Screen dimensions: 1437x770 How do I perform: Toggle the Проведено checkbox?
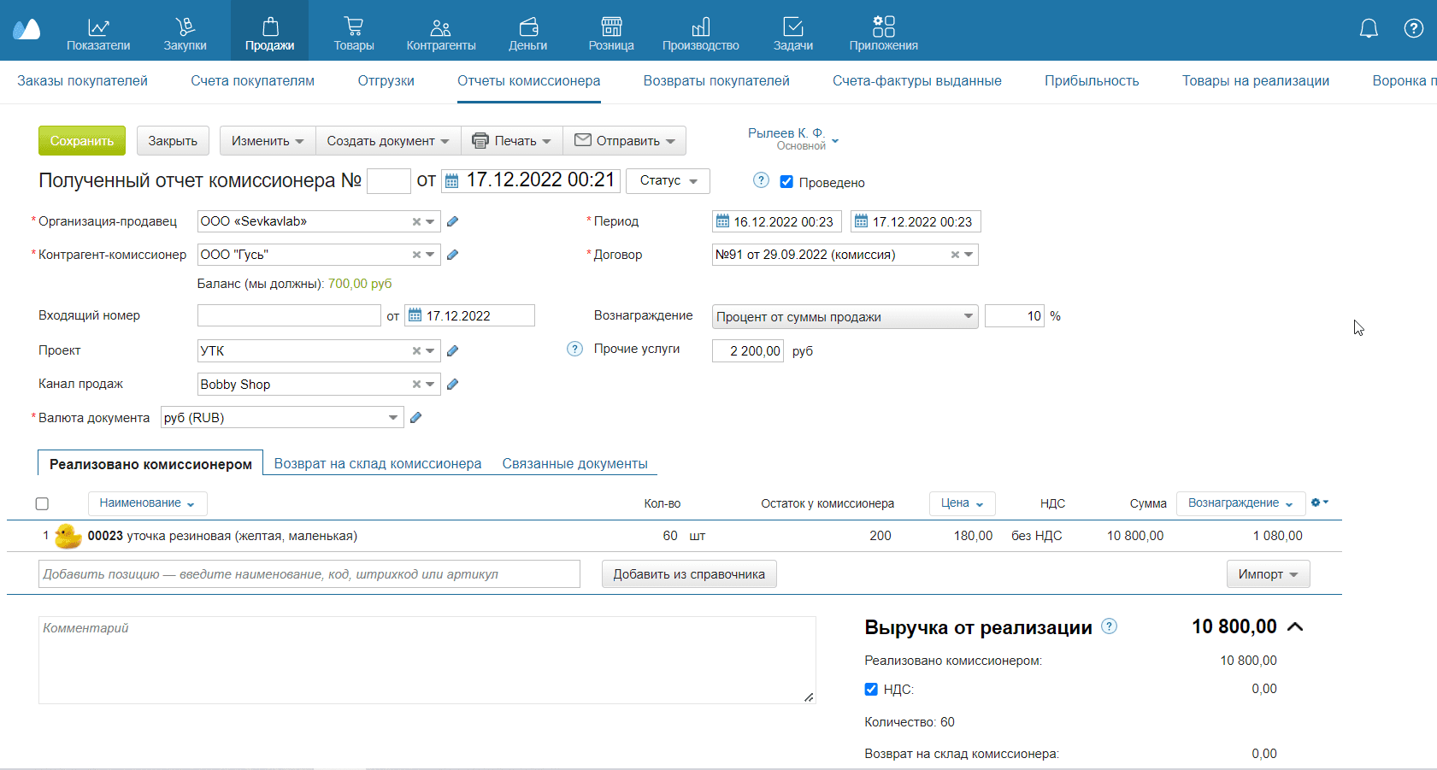click(786, 182)
